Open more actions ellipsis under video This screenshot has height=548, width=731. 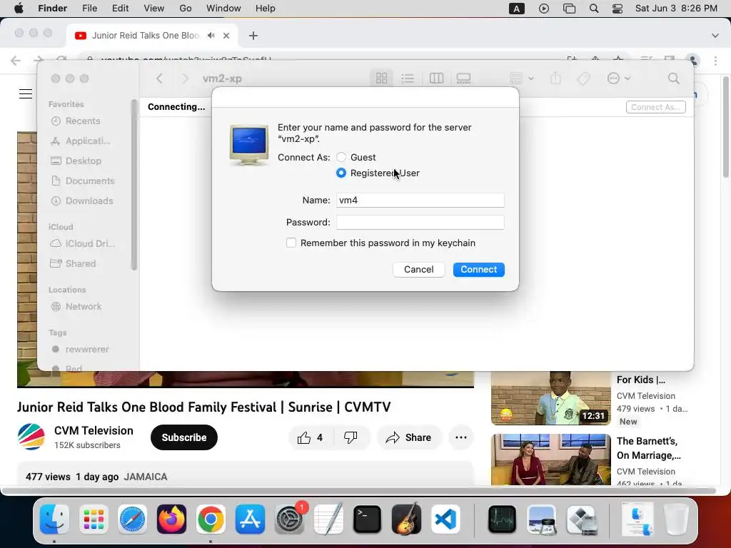461,437
